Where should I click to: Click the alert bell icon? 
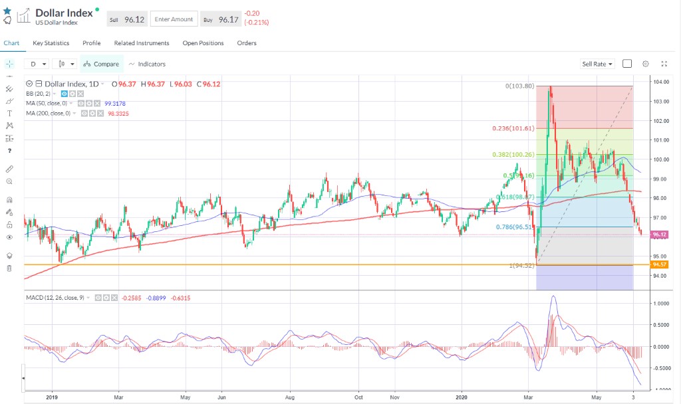pyautogui.click(x=7, y=21)
